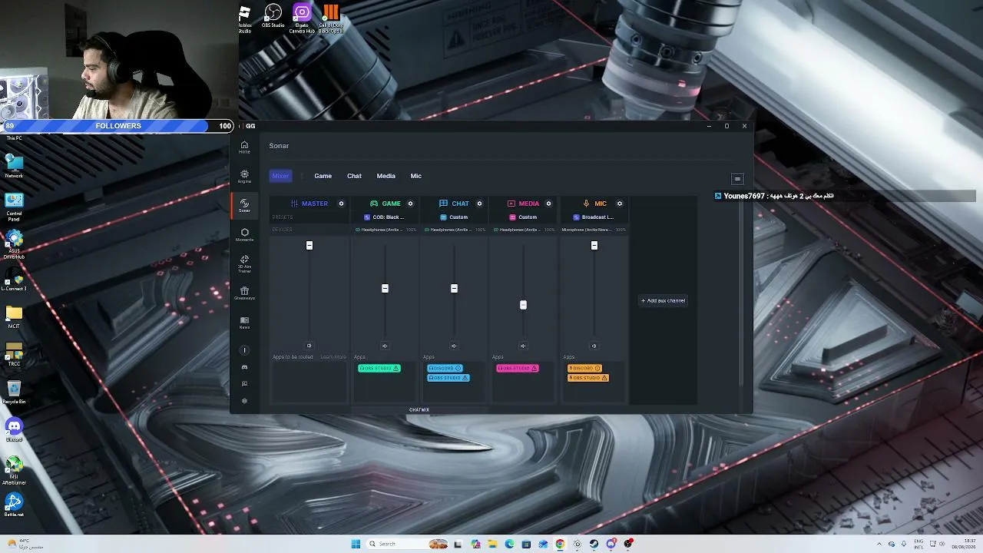
Task: Open MIC channel settings gear
Action: (x=620, y=204)
